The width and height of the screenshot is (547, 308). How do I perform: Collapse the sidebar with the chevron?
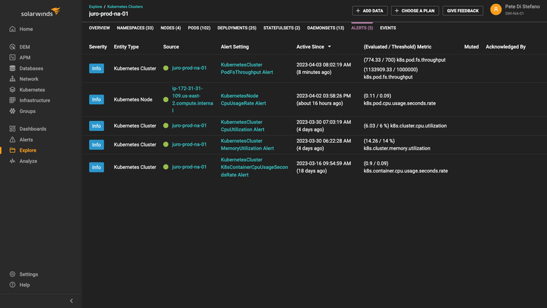click(x=71, y=301)
